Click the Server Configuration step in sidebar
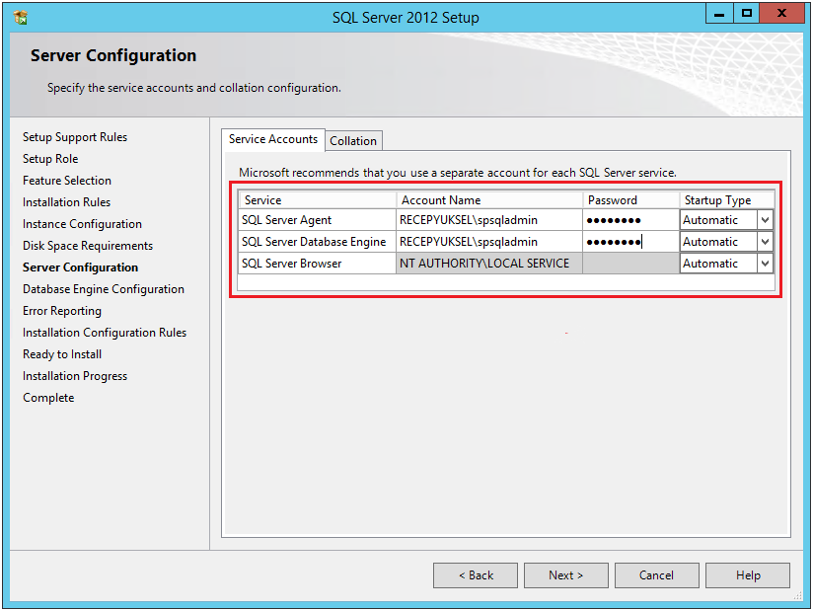Screen dimensions: 813x611 click(x=80, y=267)
